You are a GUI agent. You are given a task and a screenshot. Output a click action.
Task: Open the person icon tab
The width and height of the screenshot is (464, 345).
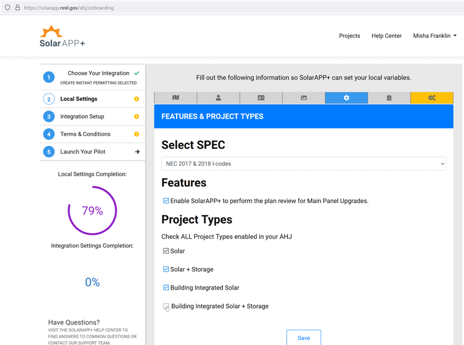coord(218,98)
